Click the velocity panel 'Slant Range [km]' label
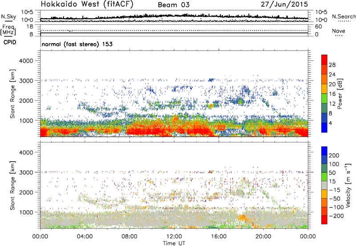356x246 pixels. click(12, 186)
